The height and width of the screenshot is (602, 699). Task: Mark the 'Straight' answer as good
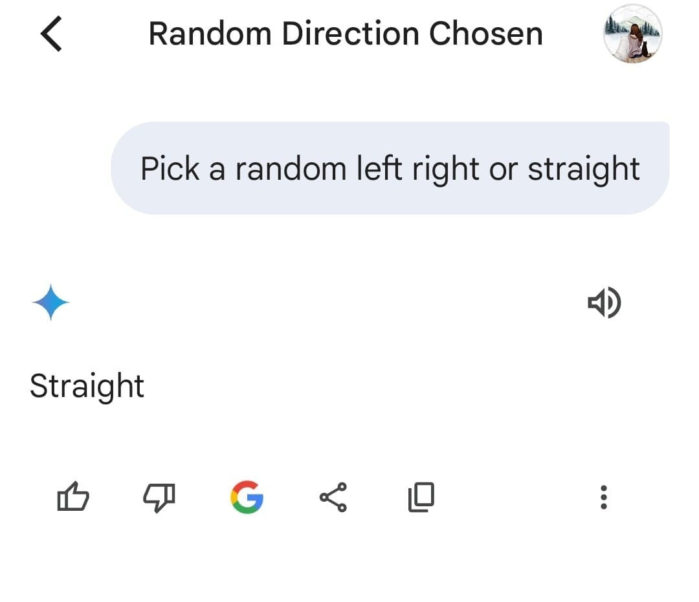(x=73, y=497)
